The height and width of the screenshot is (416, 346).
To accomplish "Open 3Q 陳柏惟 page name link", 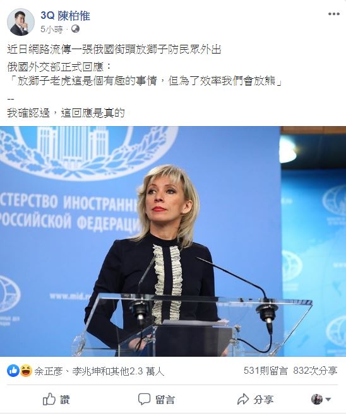I will pos(66,16).
